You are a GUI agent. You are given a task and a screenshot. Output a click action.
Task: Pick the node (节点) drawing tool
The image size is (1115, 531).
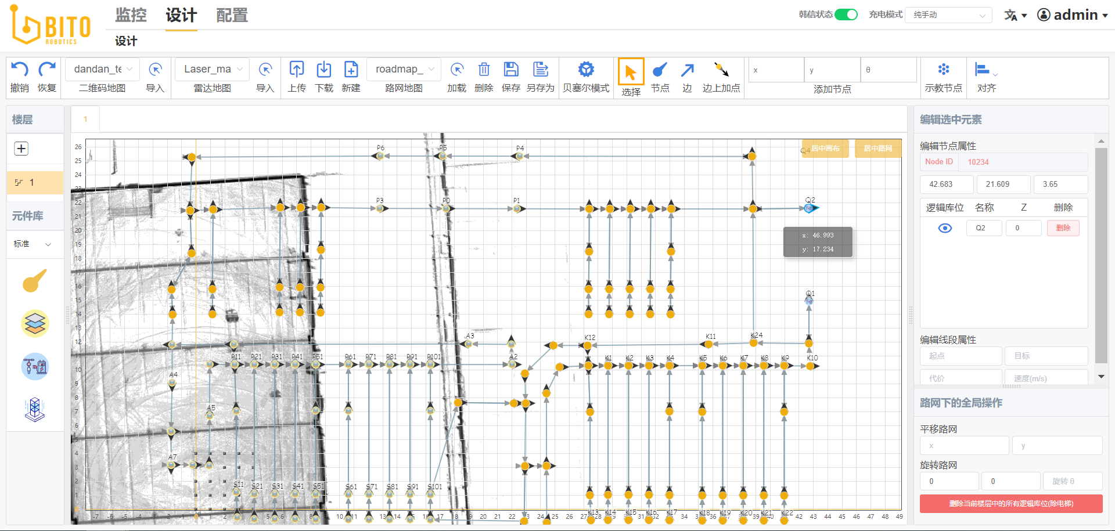(660, 70)
